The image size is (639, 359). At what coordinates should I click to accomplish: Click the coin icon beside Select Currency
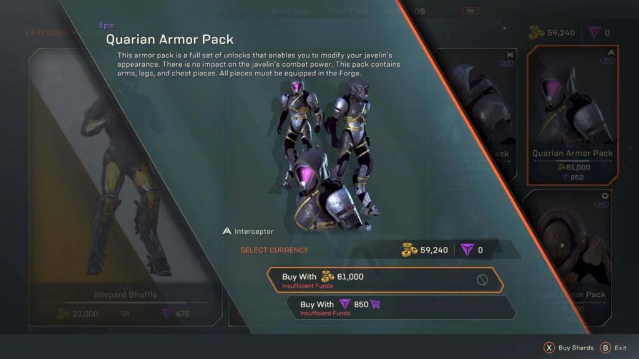point(409,250)
